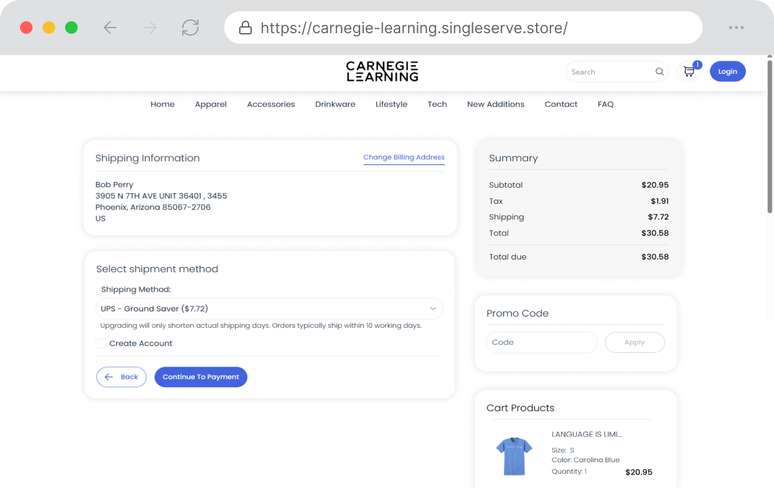
Task: Reload the page with refresh icon
Action: [190, 28]
